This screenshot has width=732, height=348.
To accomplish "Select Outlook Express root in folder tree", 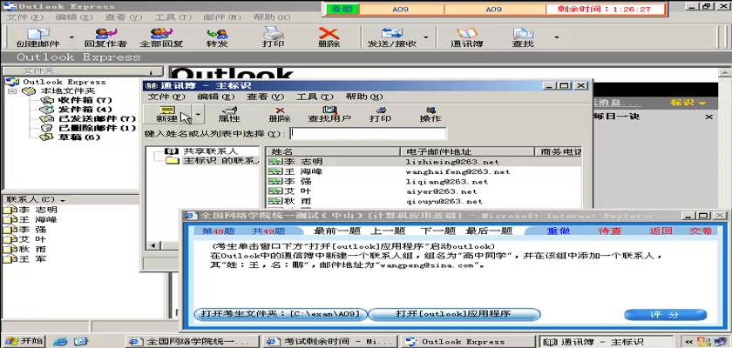I will click(64, 82).
